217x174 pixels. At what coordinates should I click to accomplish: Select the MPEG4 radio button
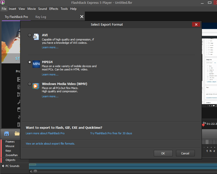pyautogui.click(x=30, y=62)
